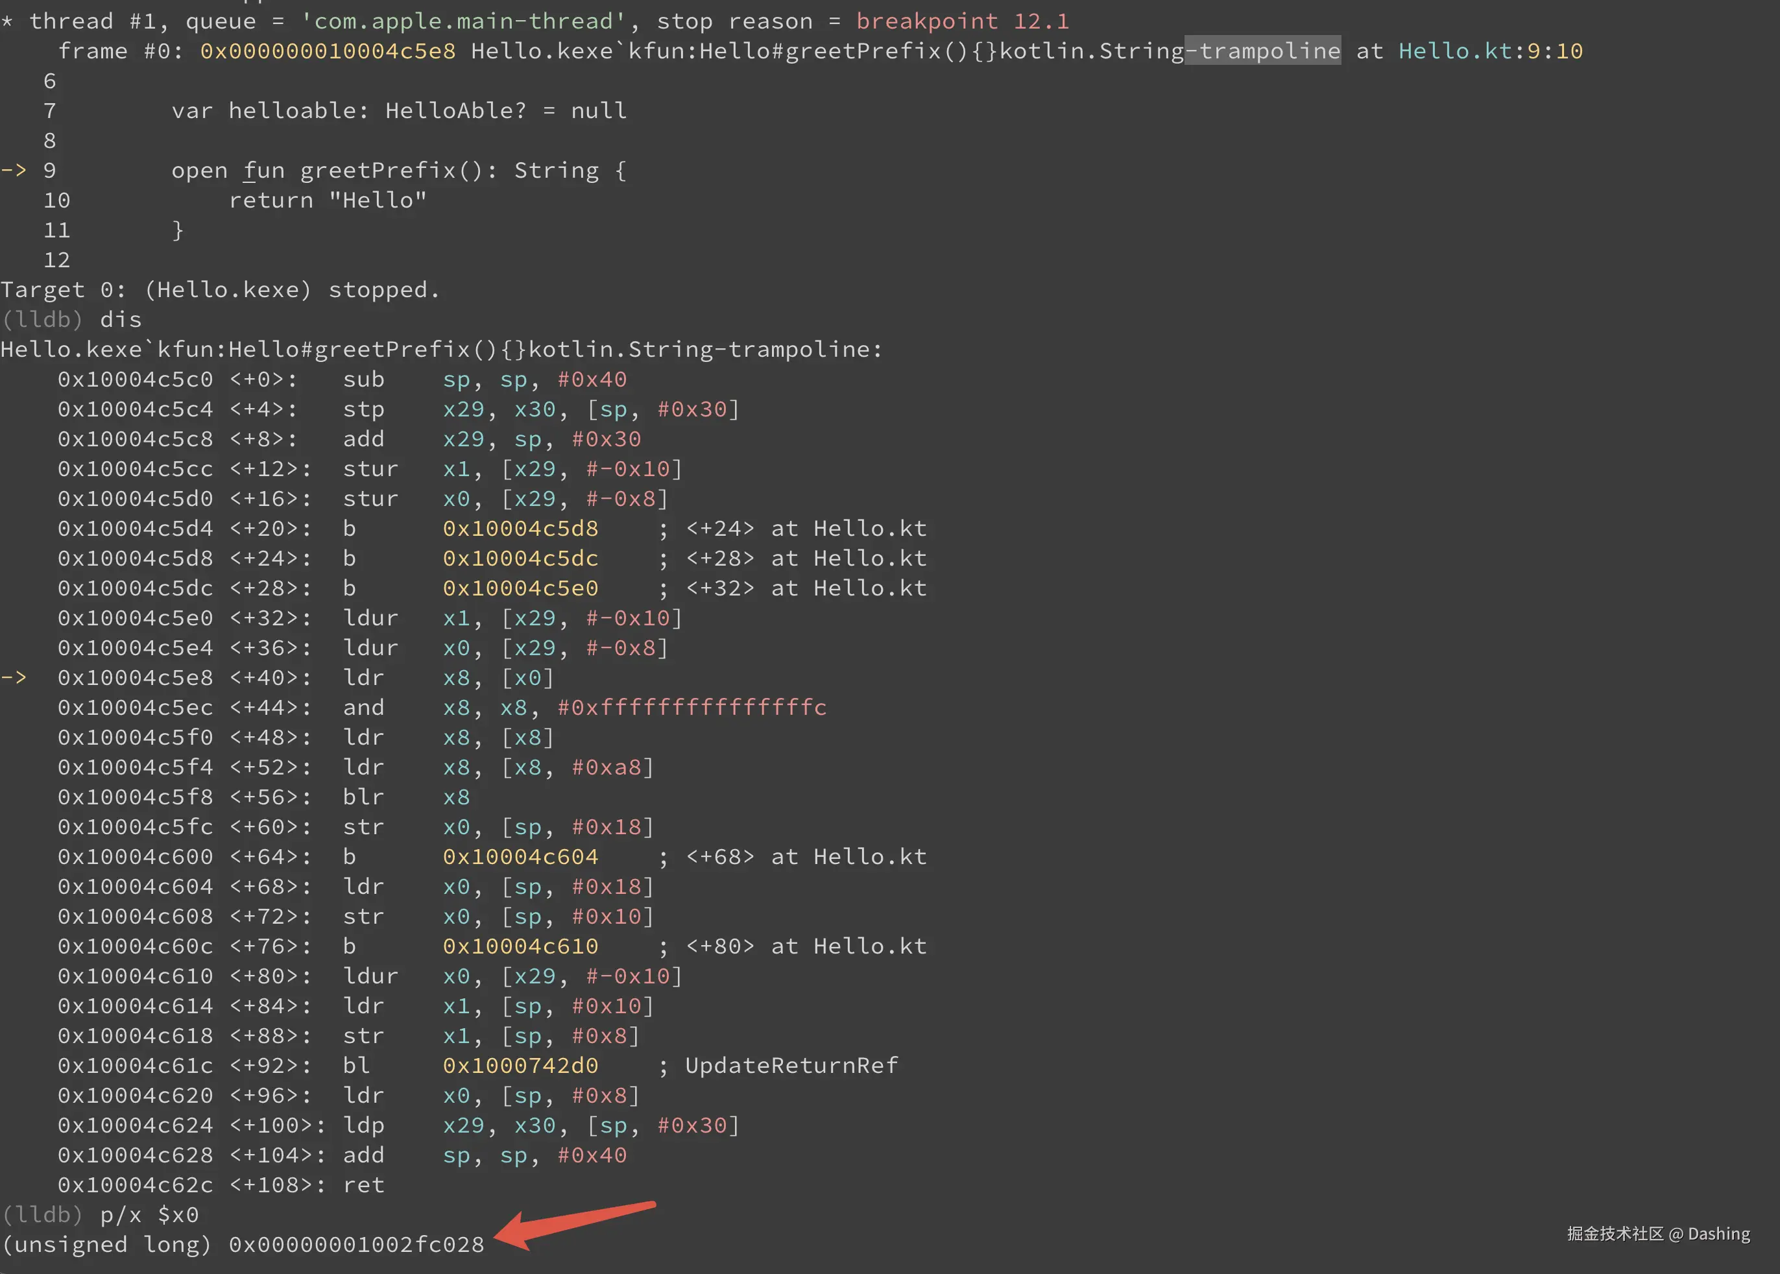Screen dimensions: 1780x1274
Task: Click the 'ret' instruction at 0x10004c62c
Action: 363,1184
